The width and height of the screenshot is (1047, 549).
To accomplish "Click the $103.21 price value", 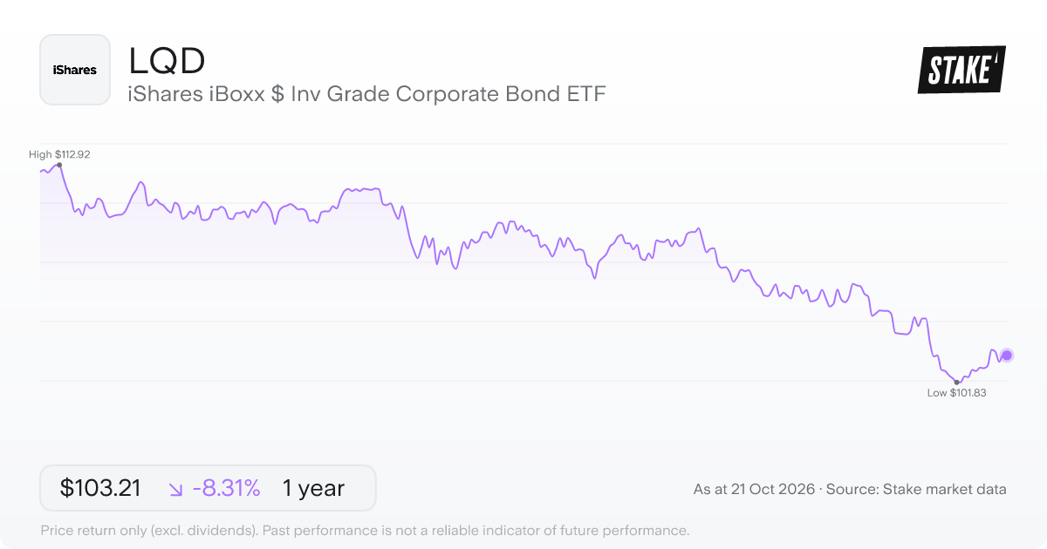I will pyautogui.click(x=100, y=489).
